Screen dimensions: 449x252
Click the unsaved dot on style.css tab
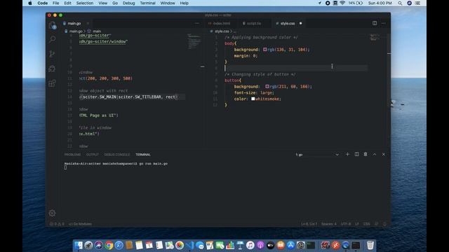[301, 23]
